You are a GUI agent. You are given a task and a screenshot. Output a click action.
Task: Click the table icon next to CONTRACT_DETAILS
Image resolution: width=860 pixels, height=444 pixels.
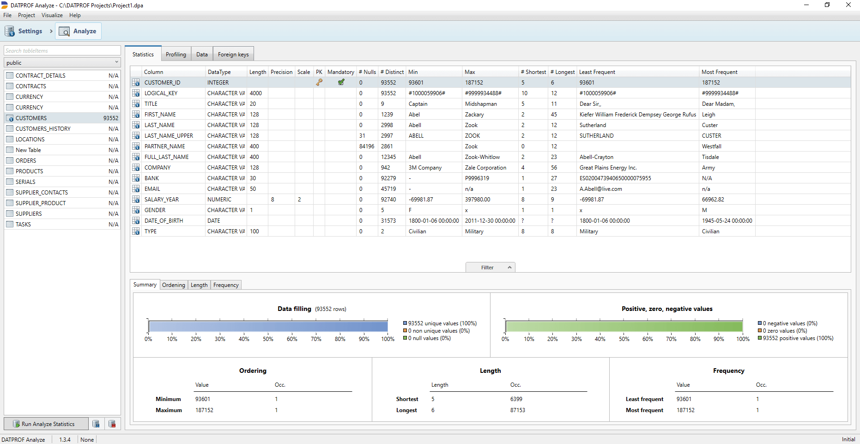pos(10,75)
